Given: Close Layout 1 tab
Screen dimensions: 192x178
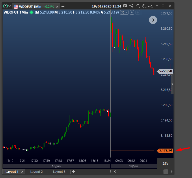Looking at the screenshot, I should (22, 172).
